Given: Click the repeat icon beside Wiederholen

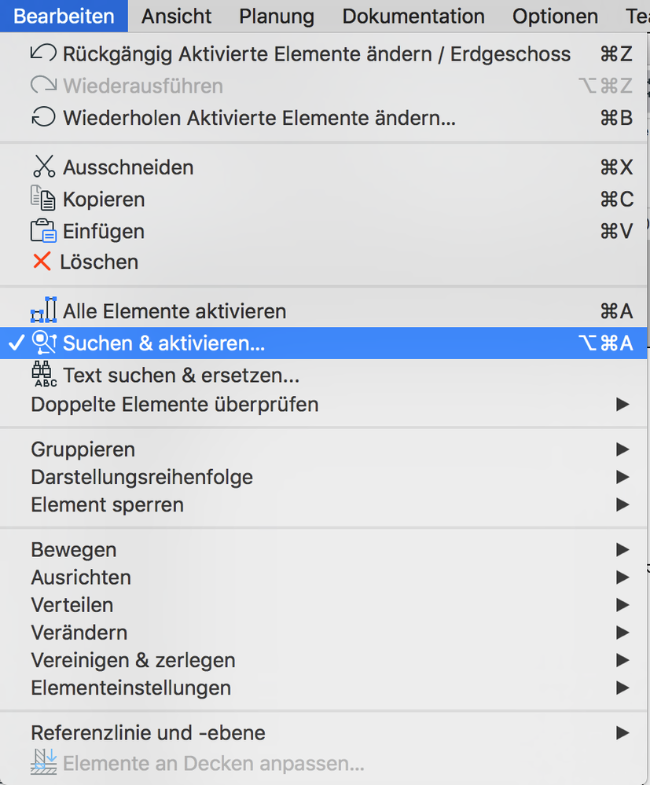Looking at the screenshot, I should tap(43, 118).
